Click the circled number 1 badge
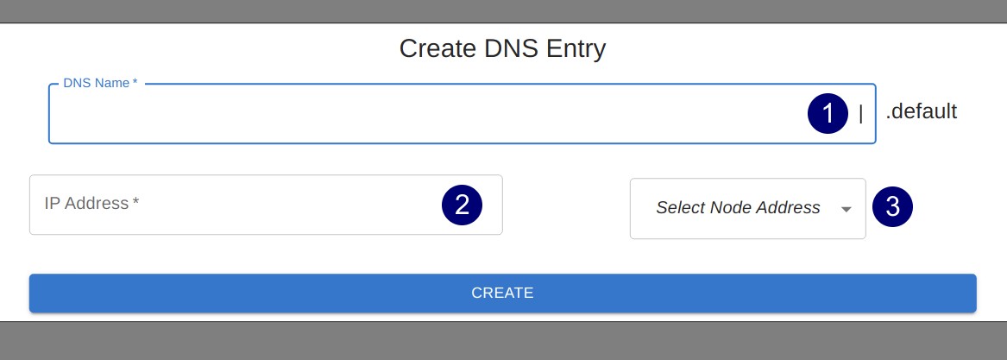This screenshot has height=360, width=1007. pyautogui.click(x=828, y=113)
